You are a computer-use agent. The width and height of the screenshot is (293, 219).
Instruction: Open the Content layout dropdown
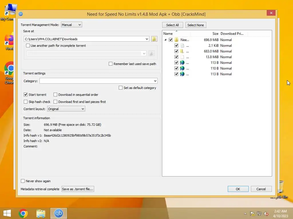click(x=66, y=109)
